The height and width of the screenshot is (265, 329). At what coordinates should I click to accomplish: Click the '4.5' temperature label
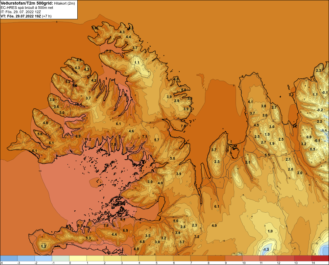click(x=256, y=125)
